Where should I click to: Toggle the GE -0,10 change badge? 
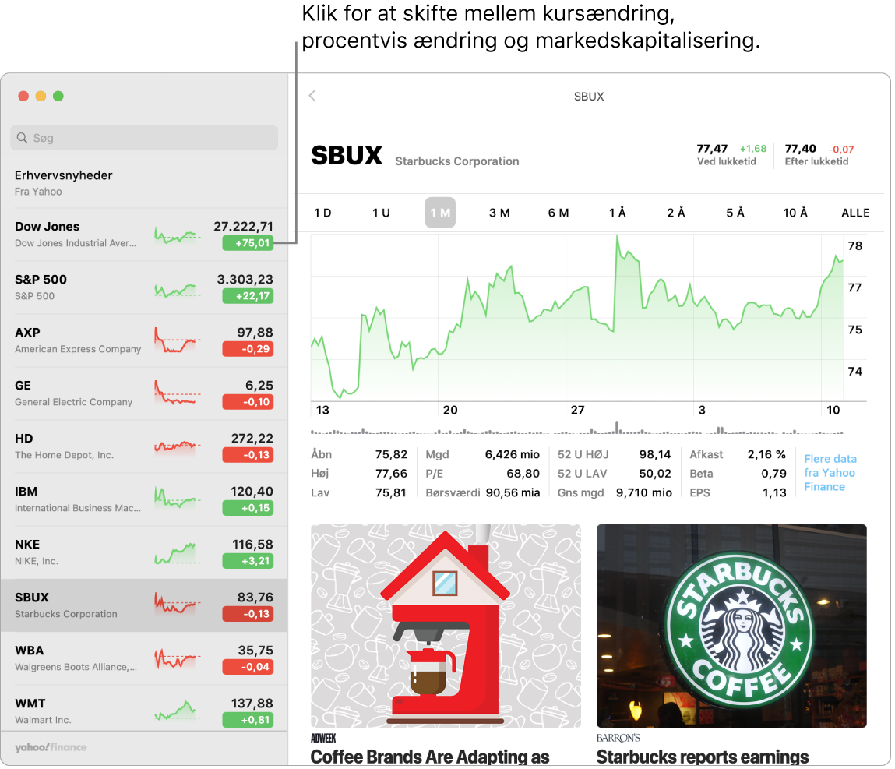coord(248,402)
